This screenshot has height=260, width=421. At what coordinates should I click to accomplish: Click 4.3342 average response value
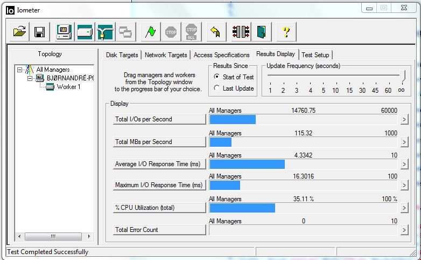click(x=304, y=155)
